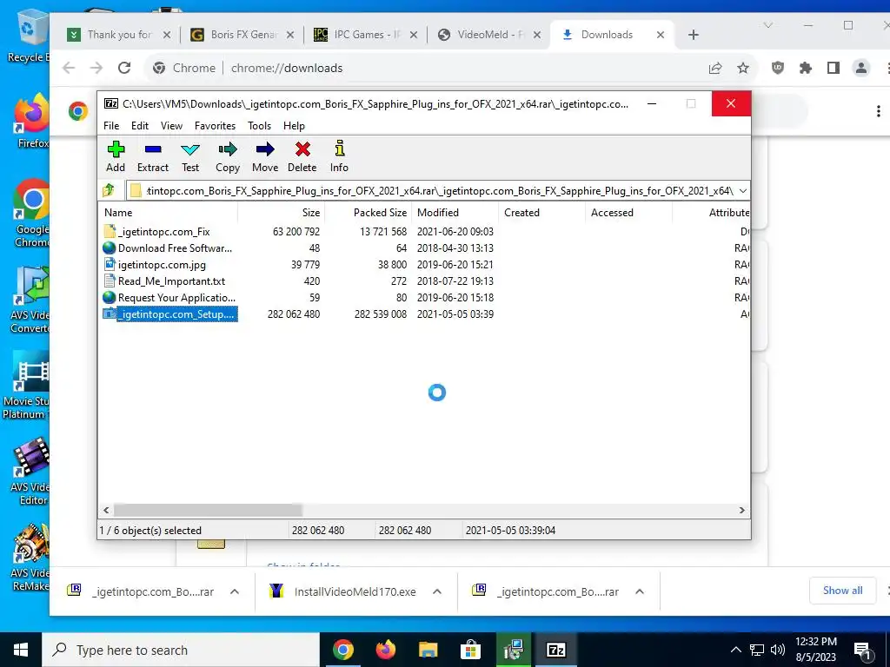Open the View menu
890x667 pixels.
click(x=171, y=126)
